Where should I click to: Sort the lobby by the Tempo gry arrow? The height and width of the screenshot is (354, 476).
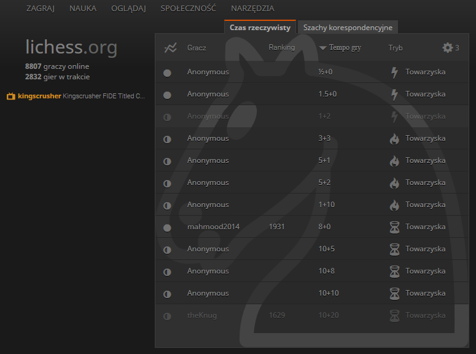click(323, 48)
